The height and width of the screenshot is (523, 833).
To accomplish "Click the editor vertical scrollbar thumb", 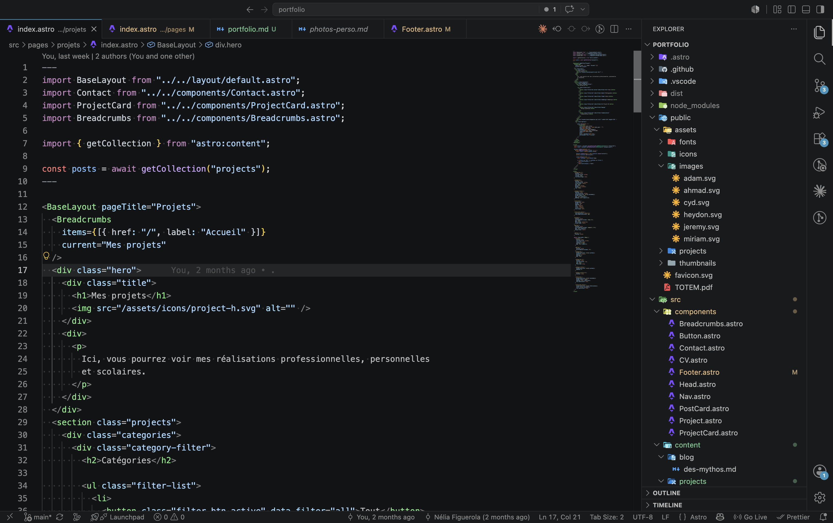I will [x=637, y=82].
